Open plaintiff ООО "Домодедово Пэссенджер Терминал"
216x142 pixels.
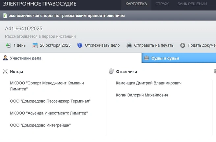(50, 101)
